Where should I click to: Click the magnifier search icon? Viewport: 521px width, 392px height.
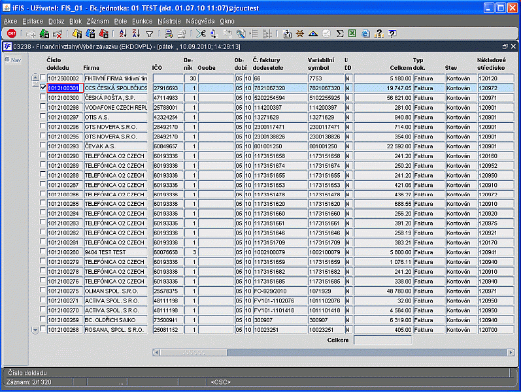(241, 33)
